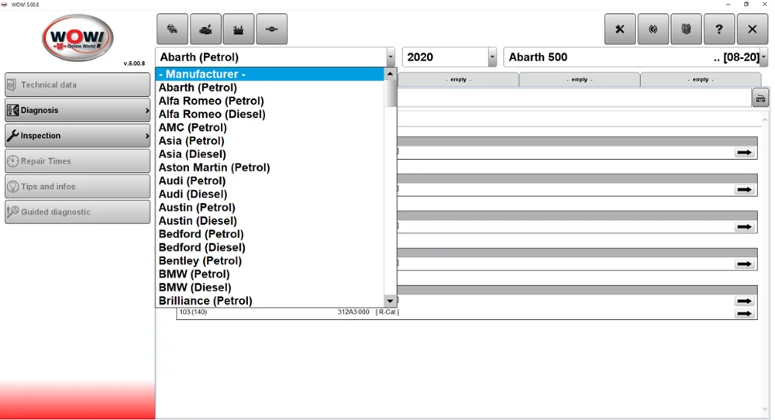Click the arrow in the 103 (140) row
Image resolution: width=775 pixels, height=420 pixels.
744,313
